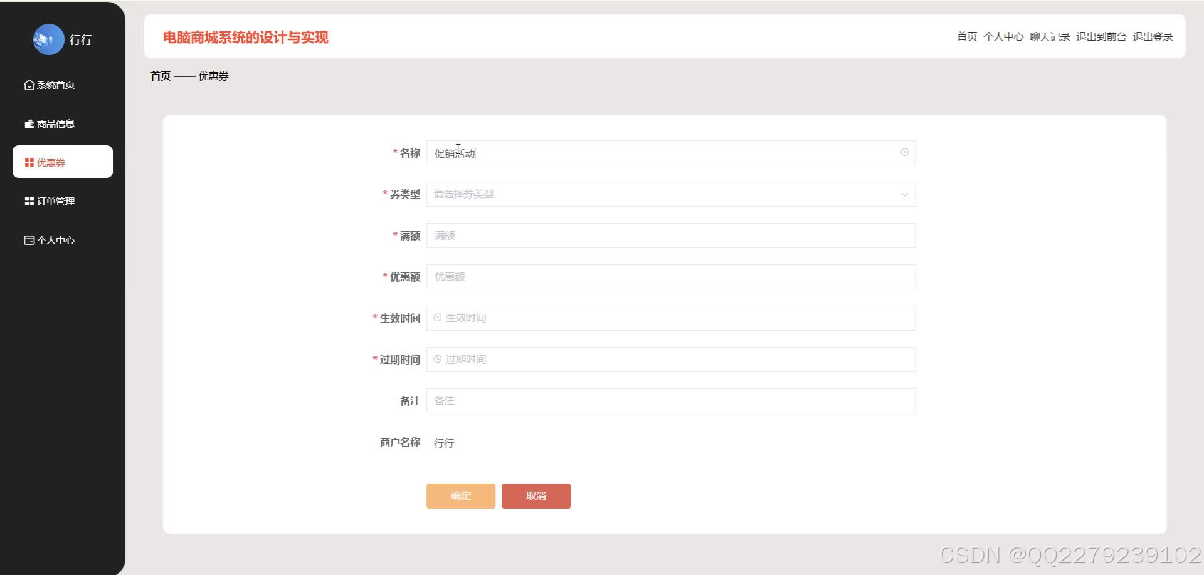Click 退出登录 to log out
This screenshot has width=1204, height=575.
1153,36
